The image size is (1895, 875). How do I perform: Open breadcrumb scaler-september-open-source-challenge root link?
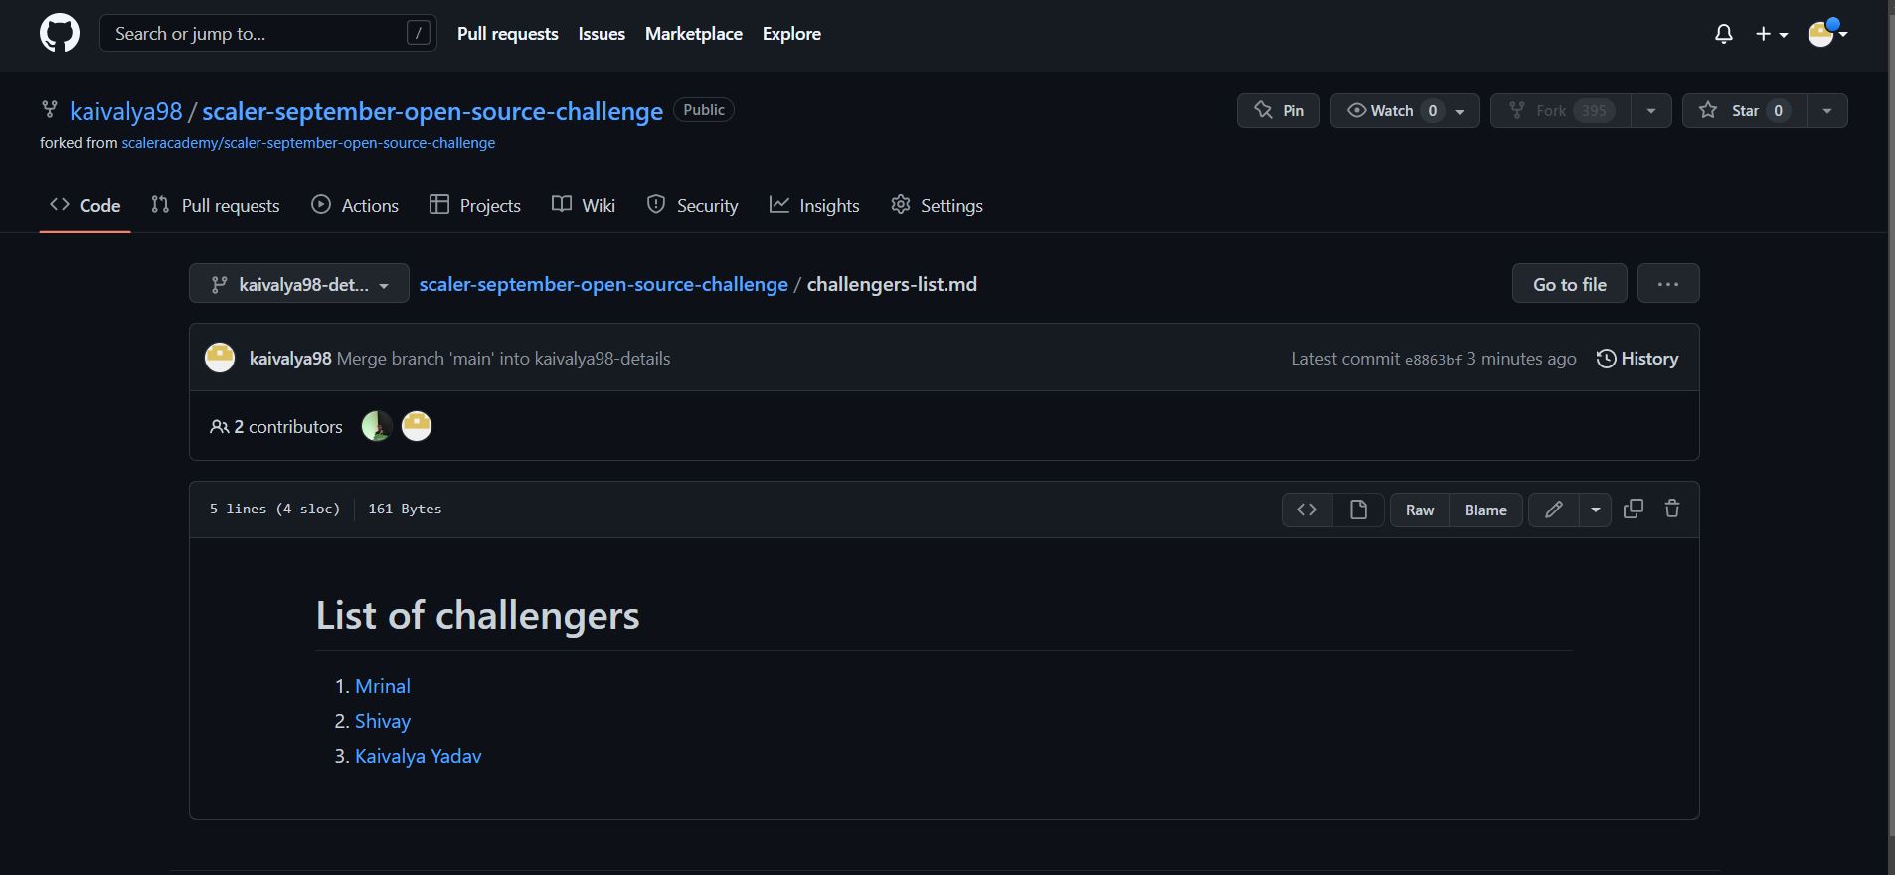[603, 284]
